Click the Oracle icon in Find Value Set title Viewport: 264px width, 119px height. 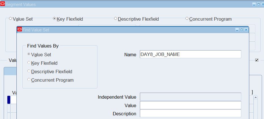pos(20,29)
